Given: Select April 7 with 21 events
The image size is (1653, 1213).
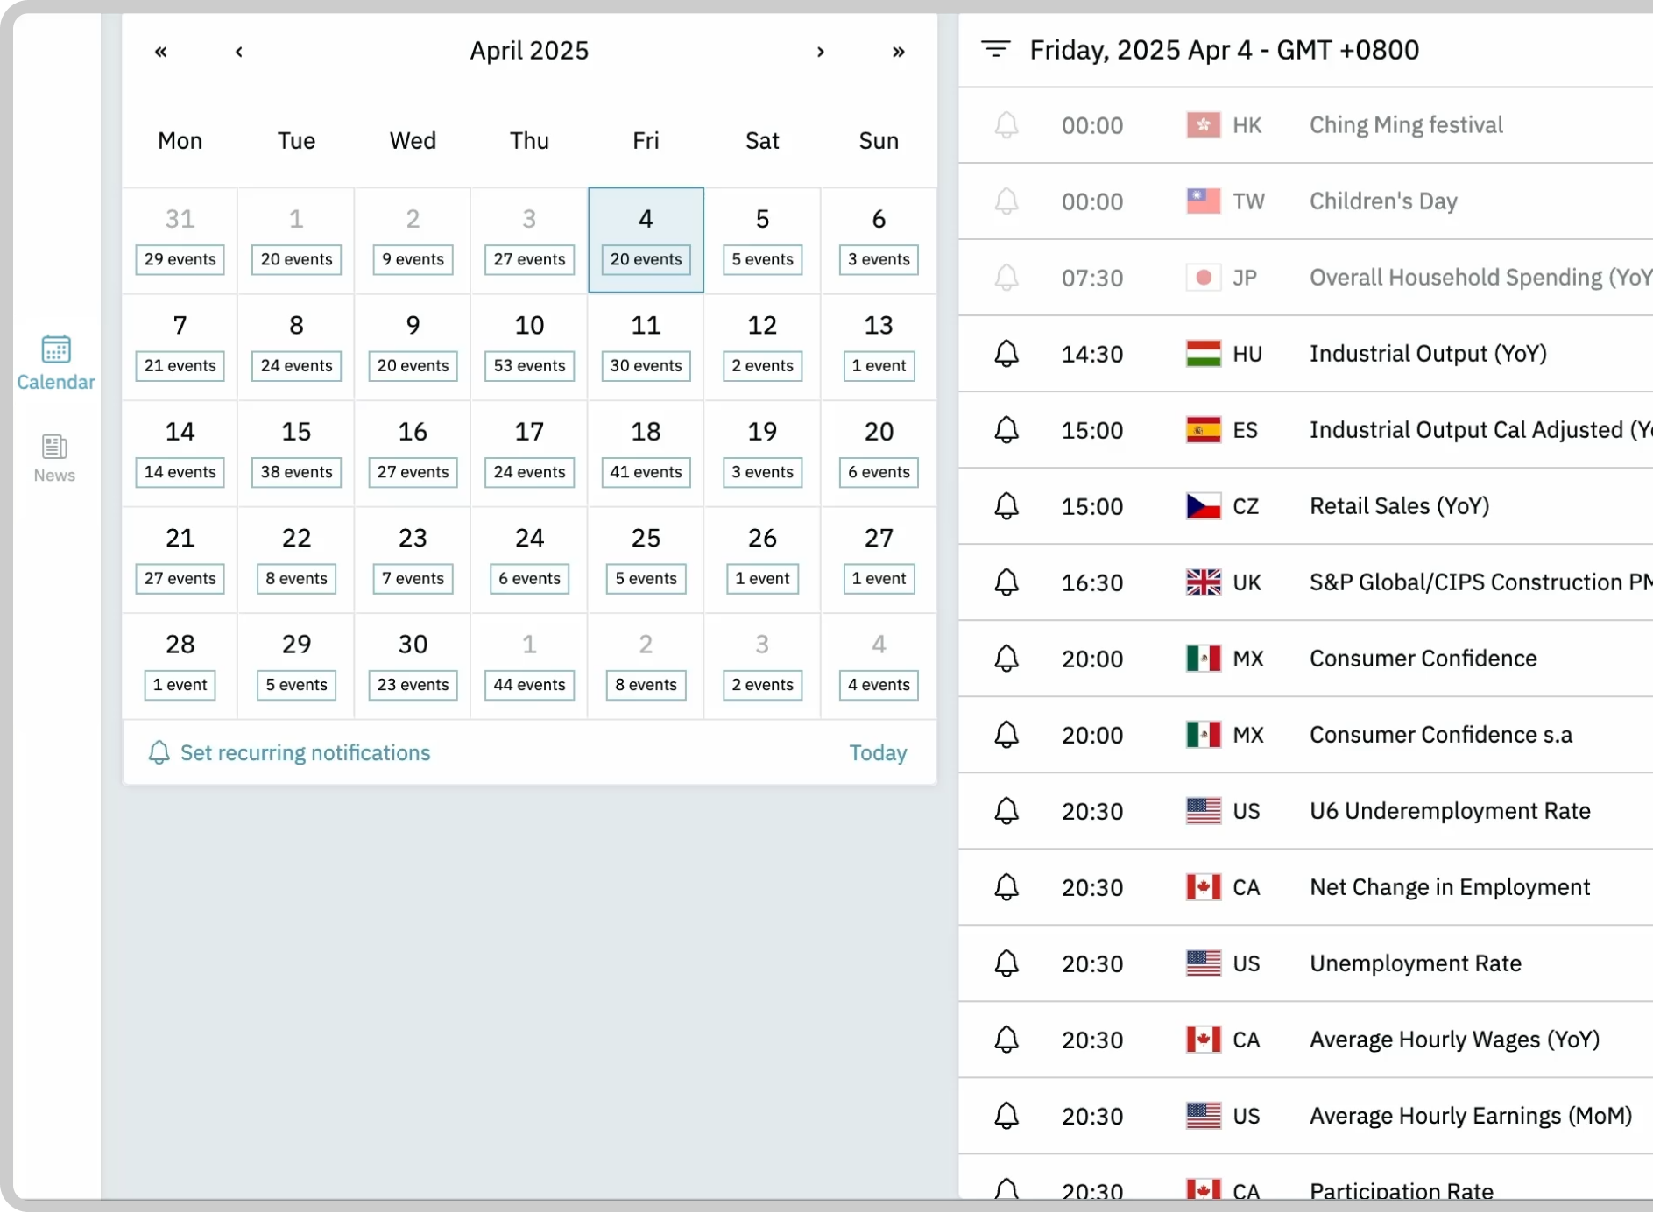Looking at the screenshot, I should click(x=180, y=347).
